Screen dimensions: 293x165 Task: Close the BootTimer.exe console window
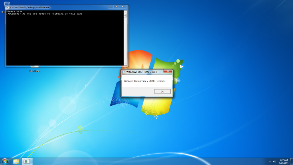(x=123, y=6)
